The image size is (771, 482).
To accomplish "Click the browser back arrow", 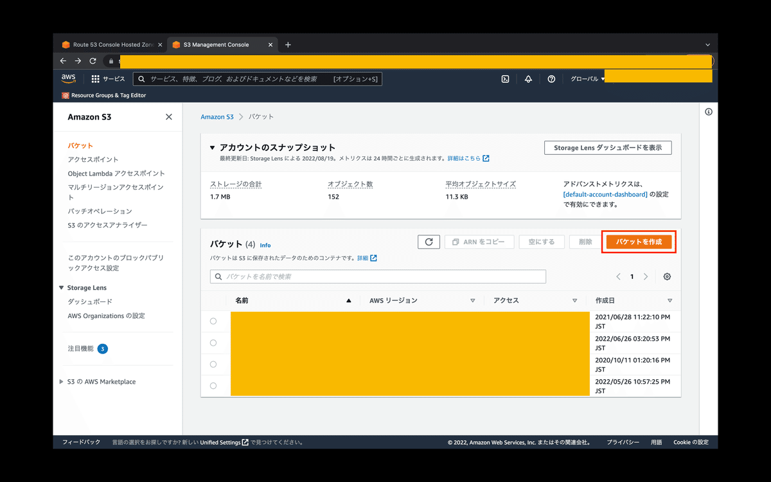I will click(x=63, y=61).
